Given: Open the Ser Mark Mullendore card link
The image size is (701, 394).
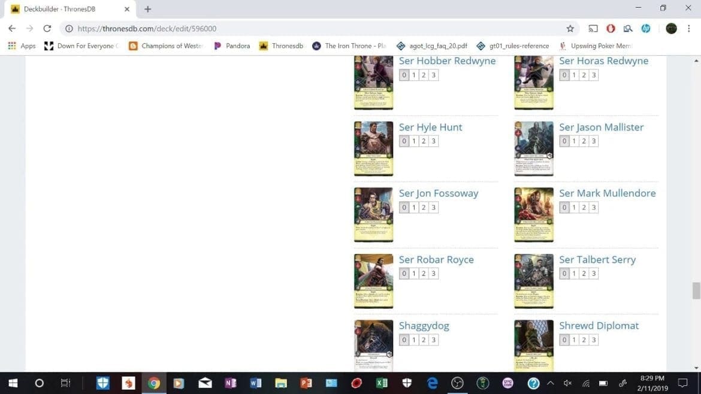Looking at the screenshot, I should click(607, 193).
